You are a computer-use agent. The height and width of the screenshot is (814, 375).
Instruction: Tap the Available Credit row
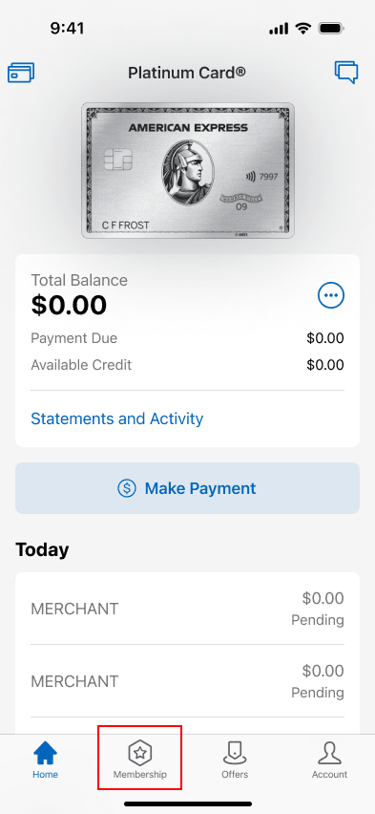tap(187, 365)
